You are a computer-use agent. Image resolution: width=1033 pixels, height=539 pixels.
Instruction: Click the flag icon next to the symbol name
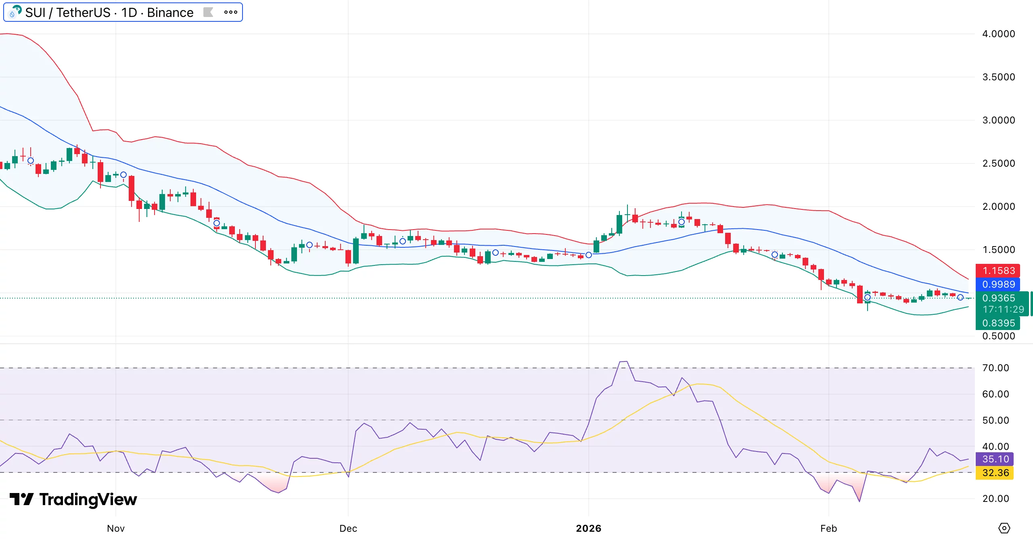point(207,12)
